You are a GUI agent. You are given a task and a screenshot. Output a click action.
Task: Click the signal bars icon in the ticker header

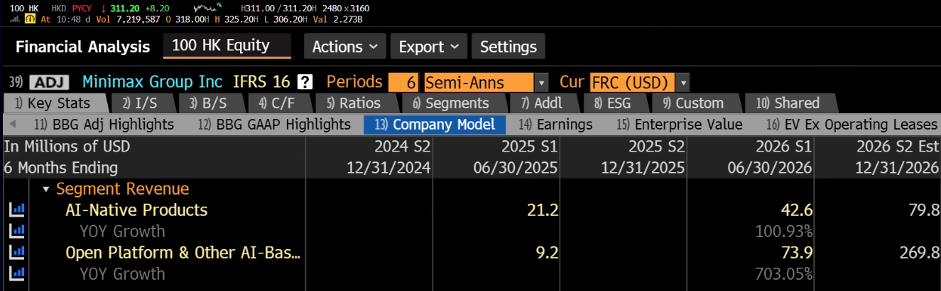pos(14,18)
